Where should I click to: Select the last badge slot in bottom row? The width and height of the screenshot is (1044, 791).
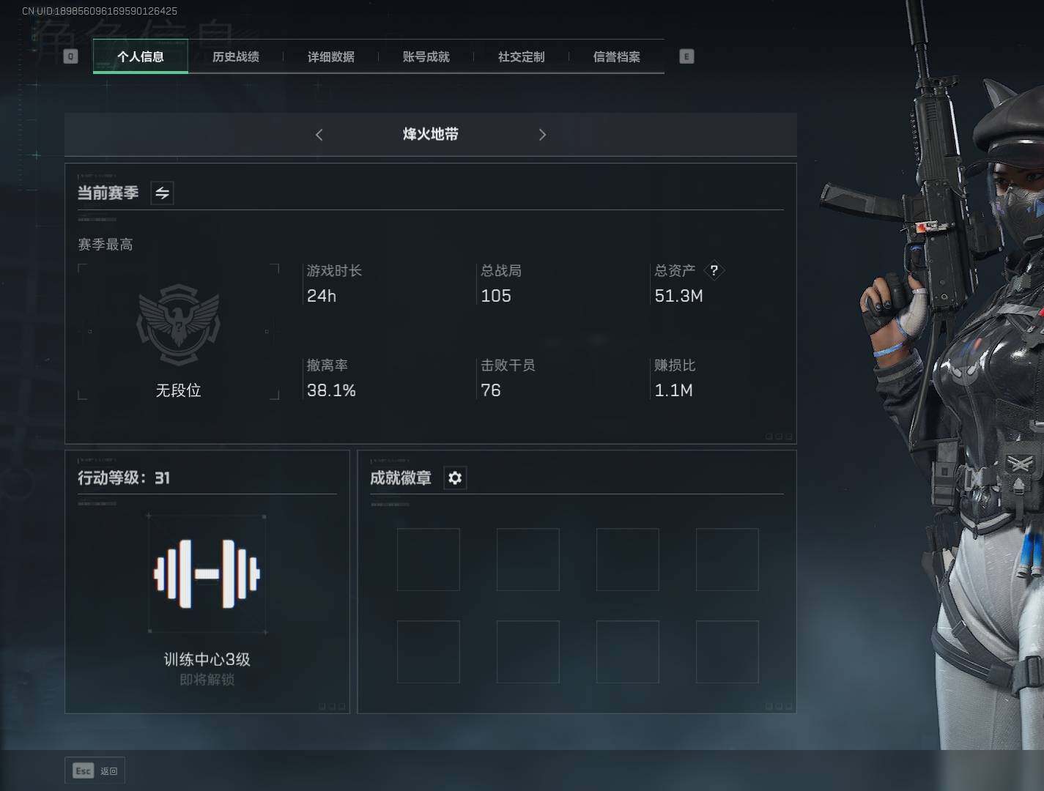(x=728, y=652)
